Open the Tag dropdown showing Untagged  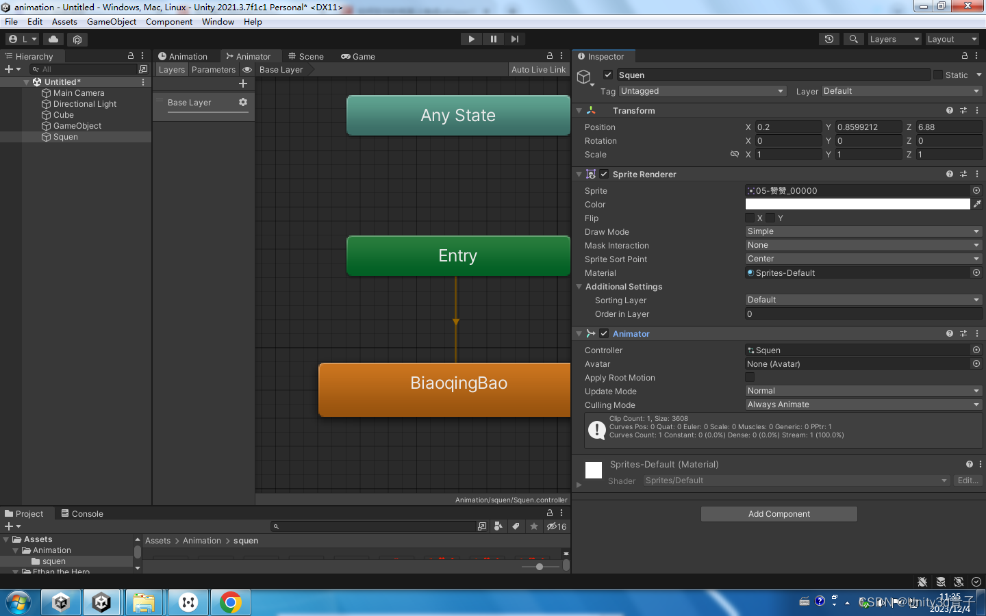pos(702,91)
